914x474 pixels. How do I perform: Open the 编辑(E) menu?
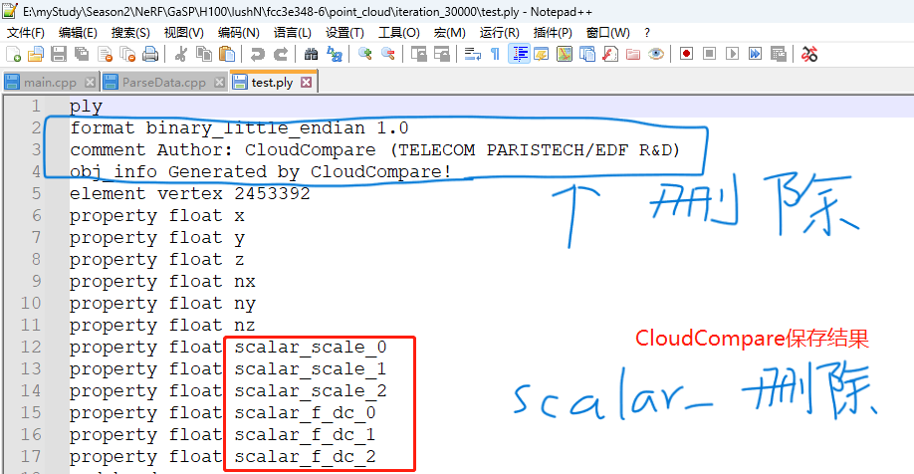point(78,33)
